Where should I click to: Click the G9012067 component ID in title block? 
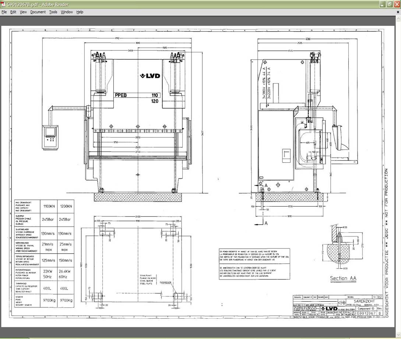pos(366,313)
